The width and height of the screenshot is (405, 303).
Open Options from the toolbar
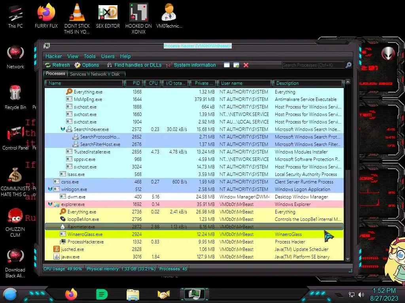87,65
